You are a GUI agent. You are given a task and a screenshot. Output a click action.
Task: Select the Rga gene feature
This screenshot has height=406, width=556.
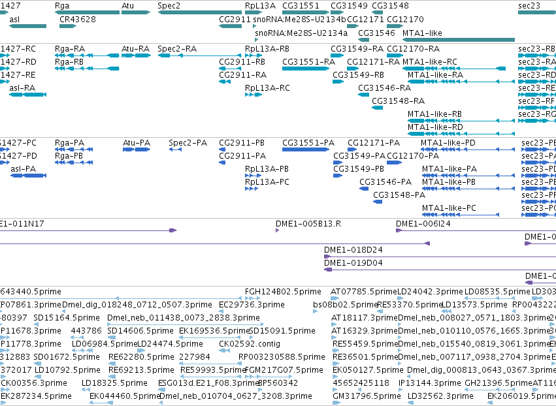coord(88,12)
